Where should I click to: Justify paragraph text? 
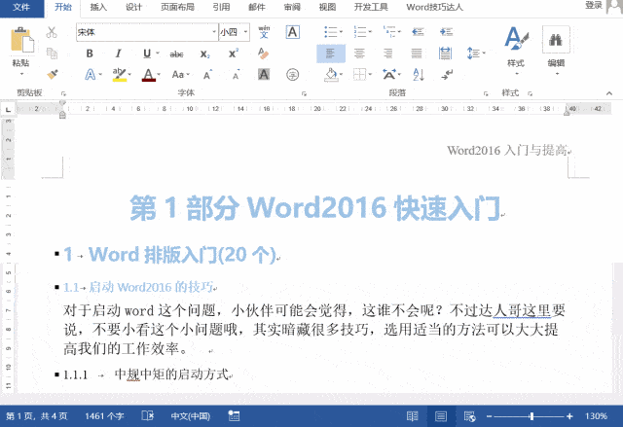tap(417, 53)
